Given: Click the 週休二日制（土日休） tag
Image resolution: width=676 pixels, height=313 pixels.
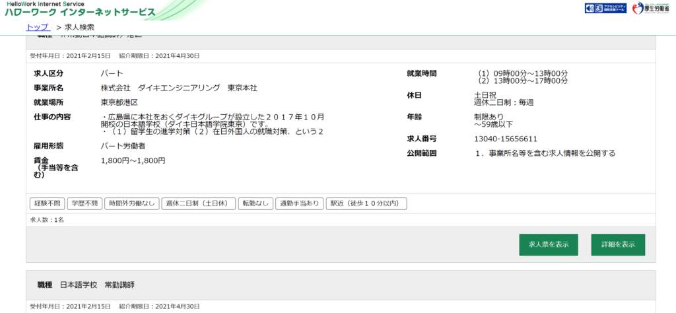Looking at the screenshot, I should point(198,203).
